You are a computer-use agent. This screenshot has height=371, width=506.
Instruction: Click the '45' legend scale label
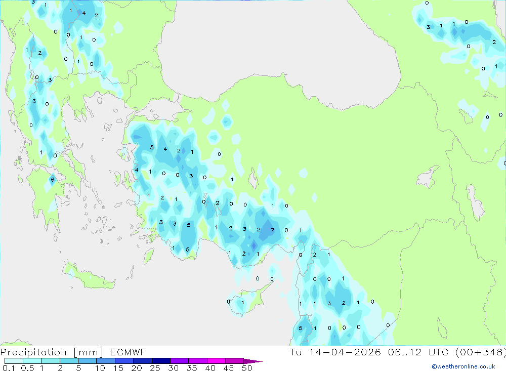pyautogui.click(x=229, y=368)
